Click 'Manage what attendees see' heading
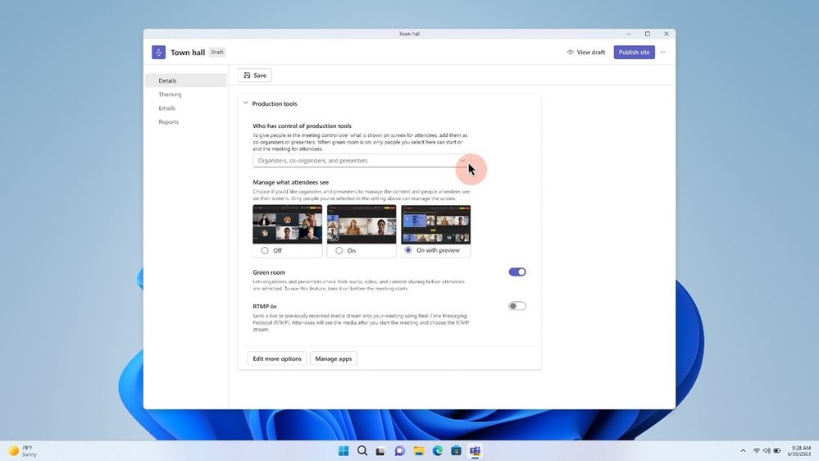This screenshot has width=819, height=461. 291,182
